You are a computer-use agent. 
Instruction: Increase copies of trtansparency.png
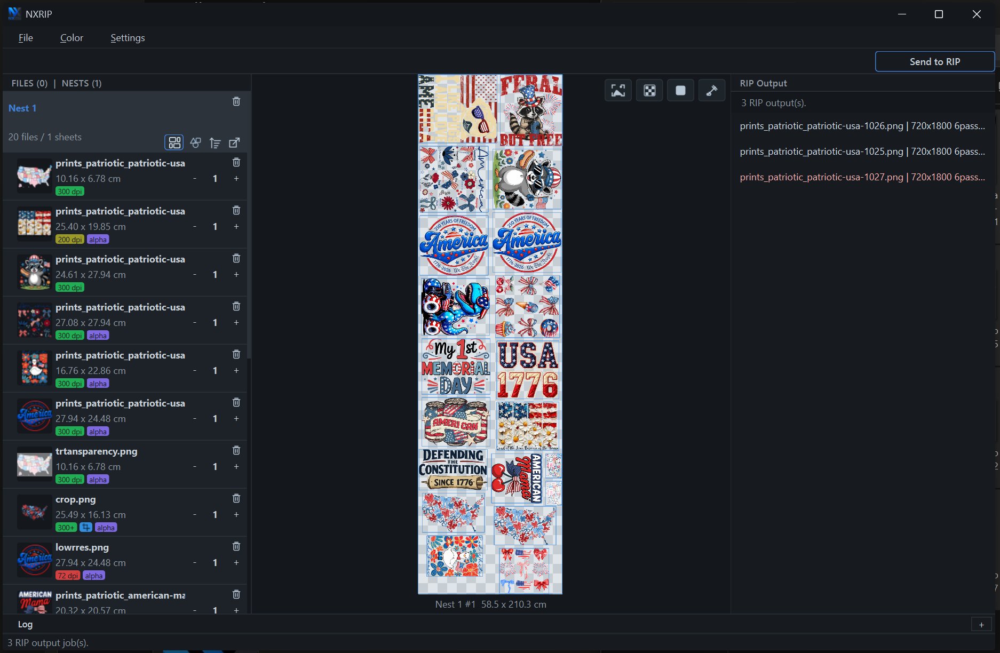pyautogui.click(x=236, y=467)
